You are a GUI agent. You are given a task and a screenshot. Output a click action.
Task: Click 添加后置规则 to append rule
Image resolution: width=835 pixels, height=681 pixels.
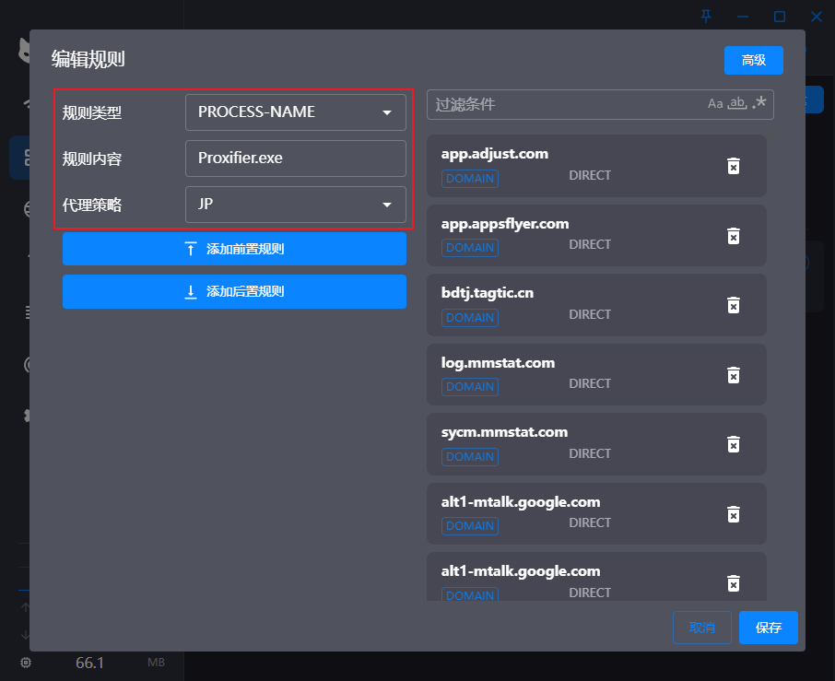[x=234, y=291]
